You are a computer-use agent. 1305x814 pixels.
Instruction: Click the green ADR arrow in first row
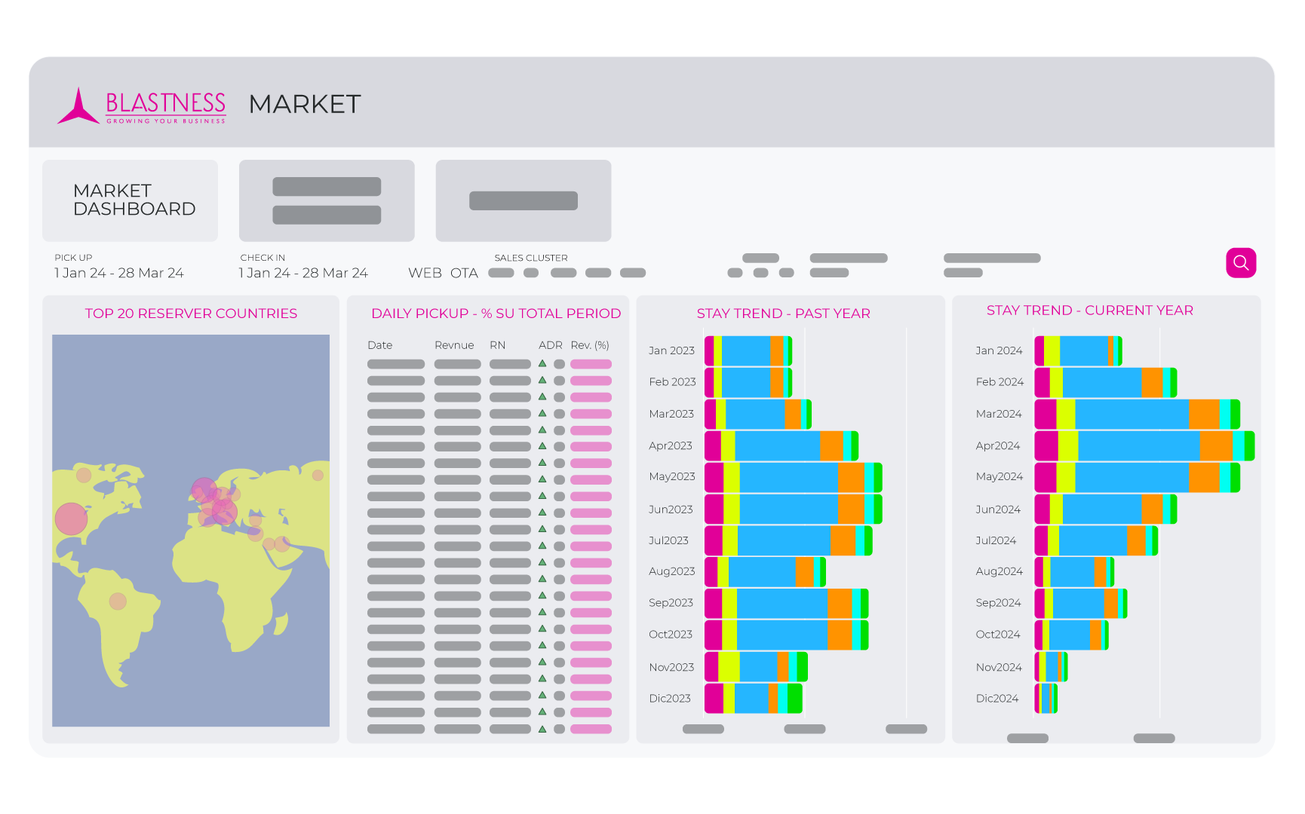pyautogui.click(x=542, y=363)
